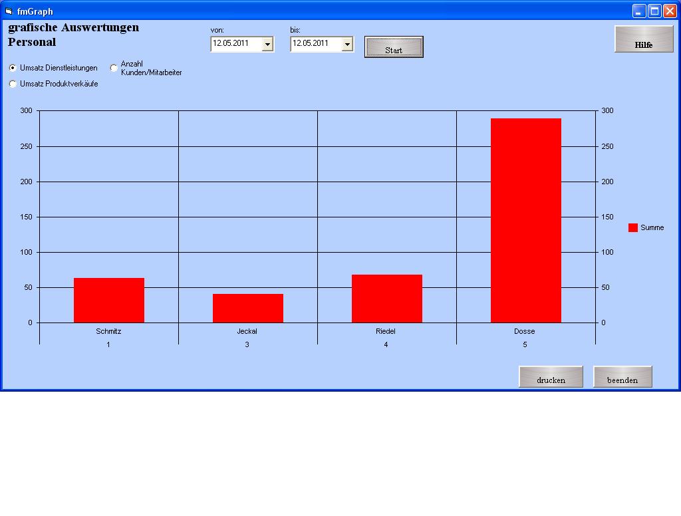The width and height of the screenshot is (681, 516).
Task: Click the red bar for Jeckal
Action: pos(248,309)
